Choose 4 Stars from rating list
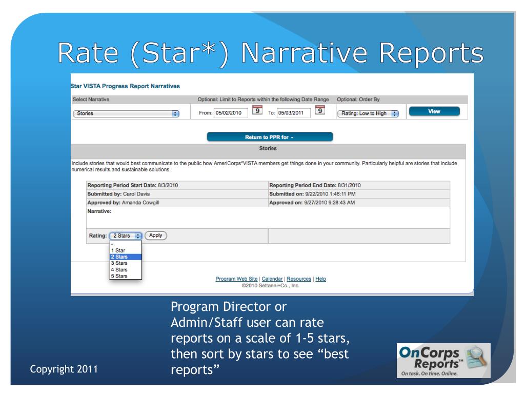Image resolution: width=525 pixels, height=394 pixels. (x=126, y=270)
